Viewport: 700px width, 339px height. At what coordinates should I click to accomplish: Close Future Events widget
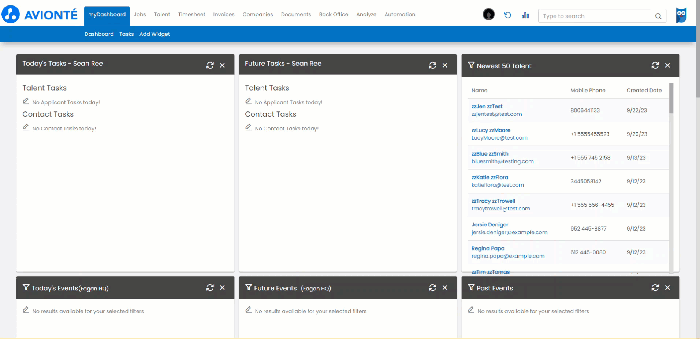tap(445, 288)
